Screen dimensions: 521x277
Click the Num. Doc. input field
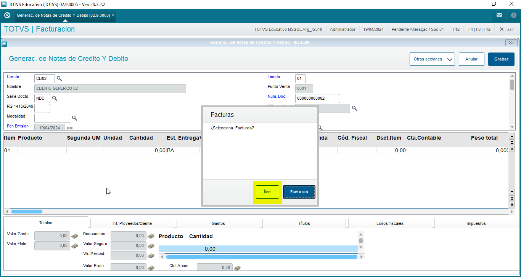click(x=318, y=98)
